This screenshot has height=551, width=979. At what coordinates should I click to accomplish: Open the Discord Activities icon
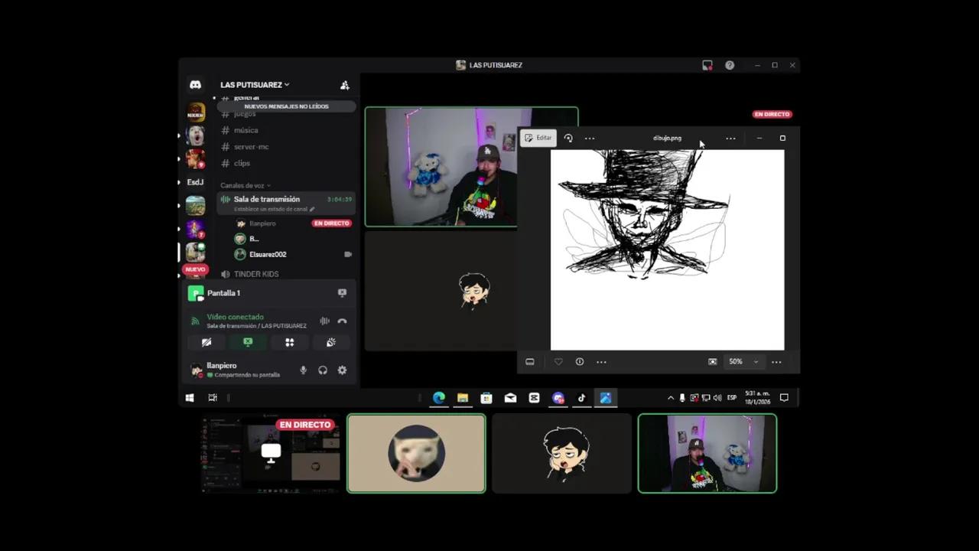click(290, 342)
